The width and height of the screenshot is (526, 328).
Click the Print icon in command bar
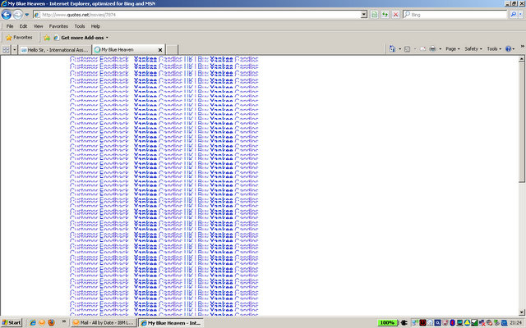coord(432,49)
